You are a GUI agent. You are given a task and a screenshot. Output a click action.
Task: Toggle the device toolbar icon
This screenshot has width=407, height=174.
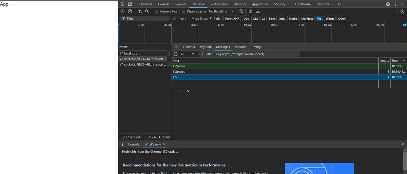[x=130, y=4]
